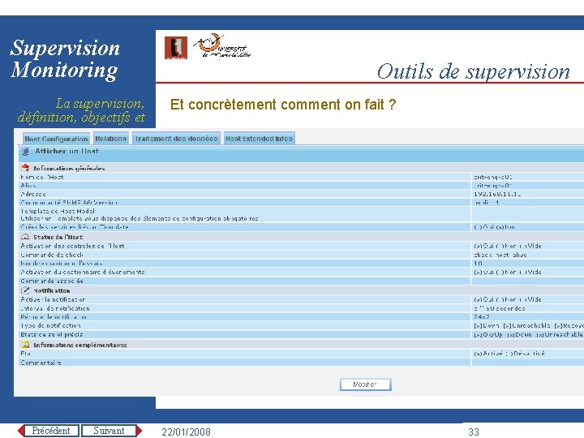This screenshot has height=438, width=584.
Task: Click the Période de notification label
Action: 54,317
